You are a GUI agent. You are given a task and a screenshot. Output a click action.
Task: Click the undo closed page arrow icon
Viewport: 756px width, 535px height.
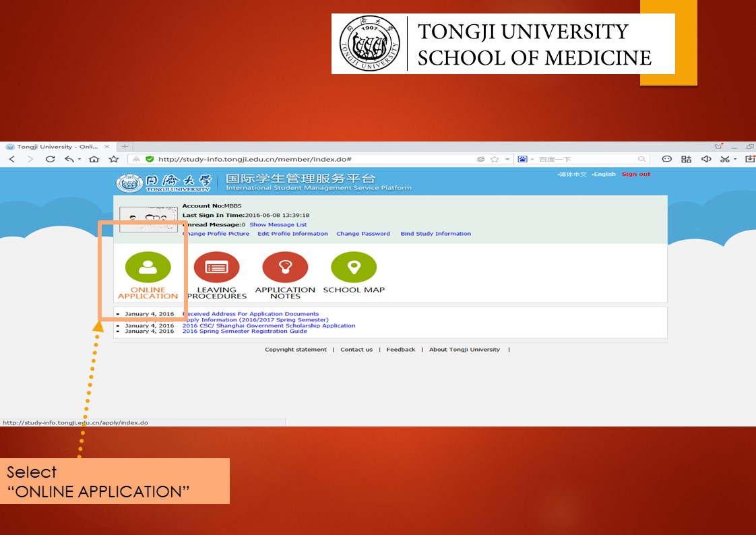(x=69, y=159)
